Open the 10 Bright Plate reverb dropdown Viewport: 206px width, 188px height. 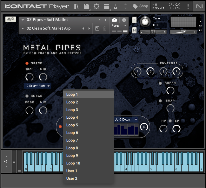[x=37, y=86]
